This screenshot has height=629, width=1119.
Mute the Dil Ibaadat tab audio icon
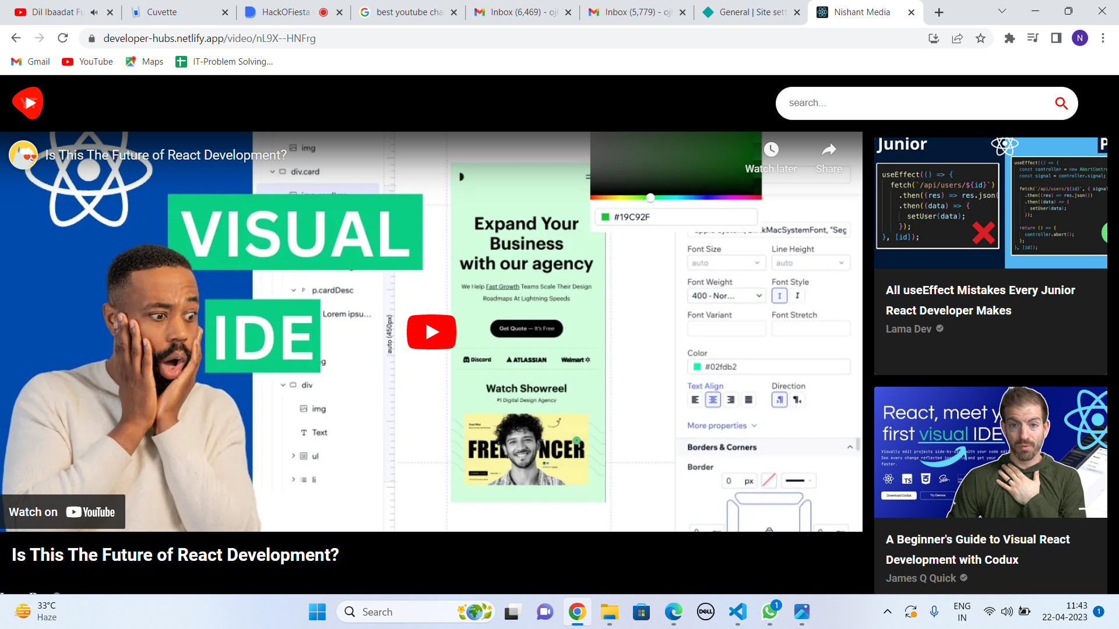click(x=94, y=12)
